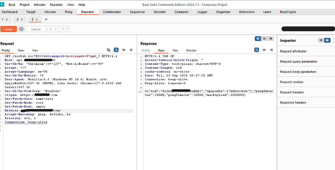335x170 pixels.
Task: Switch to Dashboard tab
Action: pos(9,12)
